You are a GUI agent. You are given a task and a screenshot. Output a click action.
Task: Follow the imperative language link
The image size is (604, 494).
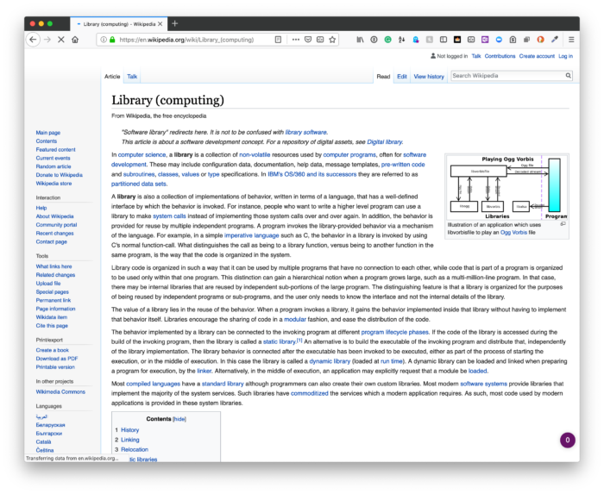pos(252,235)
